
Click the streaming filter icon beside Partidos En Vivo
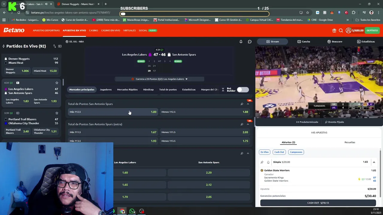point(60,46)
